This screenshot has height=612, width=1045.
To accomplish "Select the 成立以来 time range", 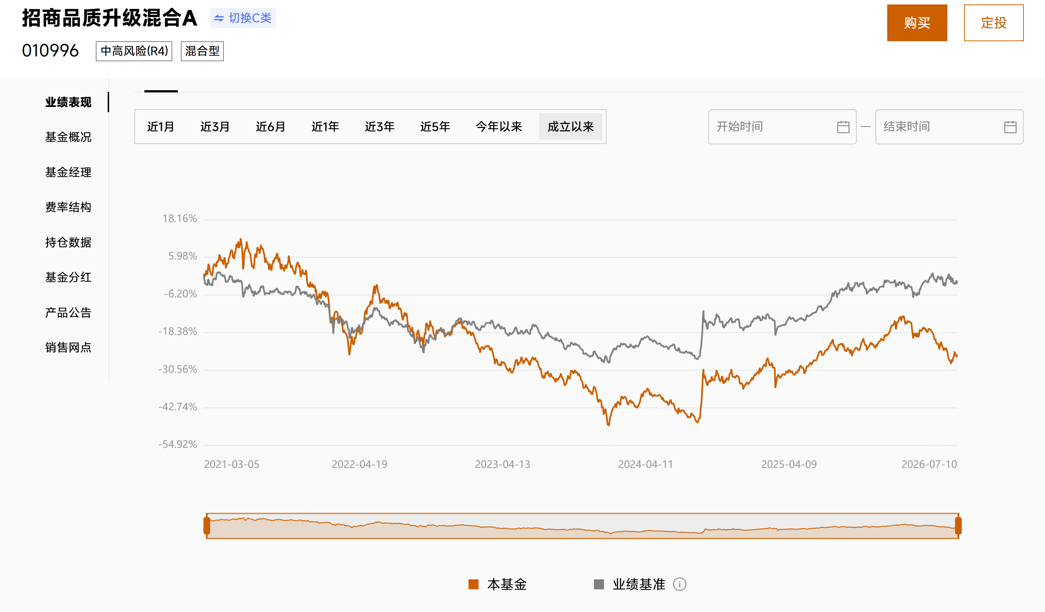I will click(x=571, y=127).
